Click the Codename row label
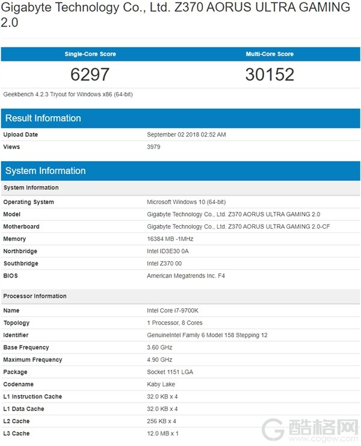 tap(18, 384)
